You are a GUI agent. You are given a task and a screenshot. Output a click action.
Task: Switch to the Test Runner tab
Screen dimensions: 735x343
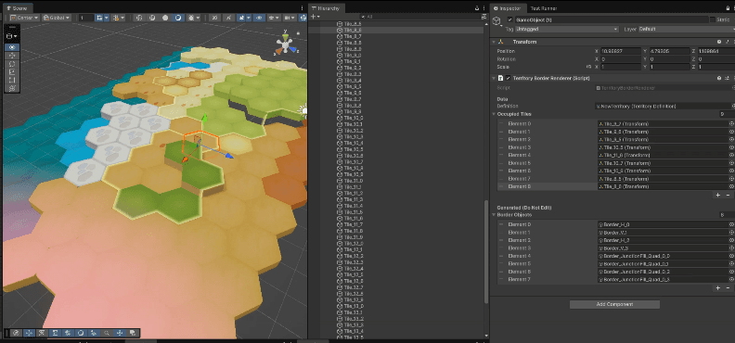click(x=544, y=8)
